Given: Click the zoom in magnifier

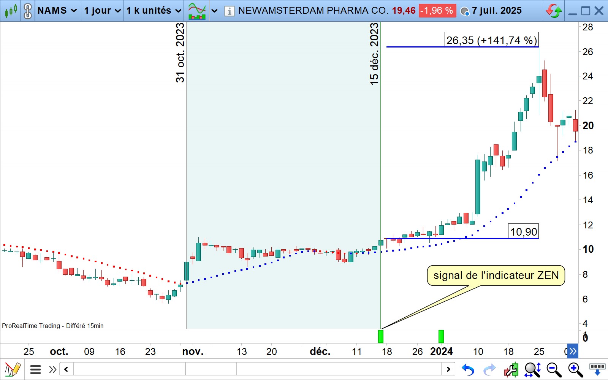Looking at the screenshot, I should (x=575, y=369).
